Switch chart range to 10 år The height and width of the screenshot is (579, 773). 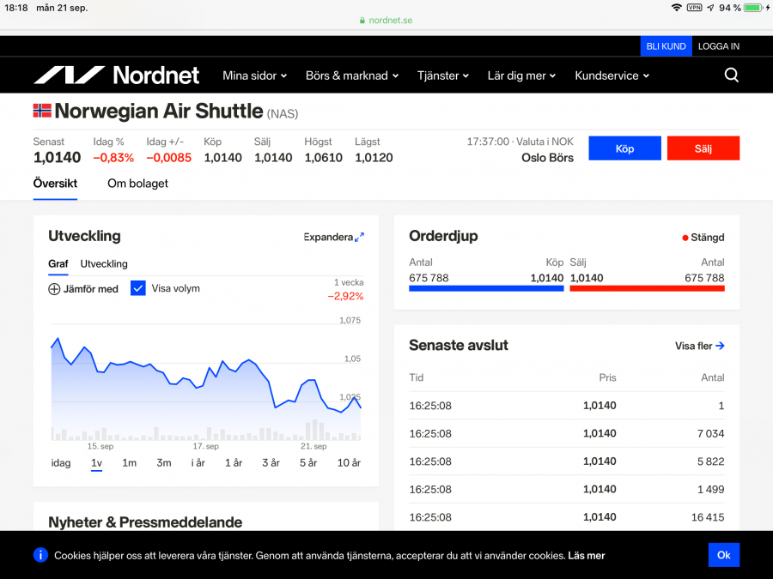pyautogui.click(x=349, y=462)
